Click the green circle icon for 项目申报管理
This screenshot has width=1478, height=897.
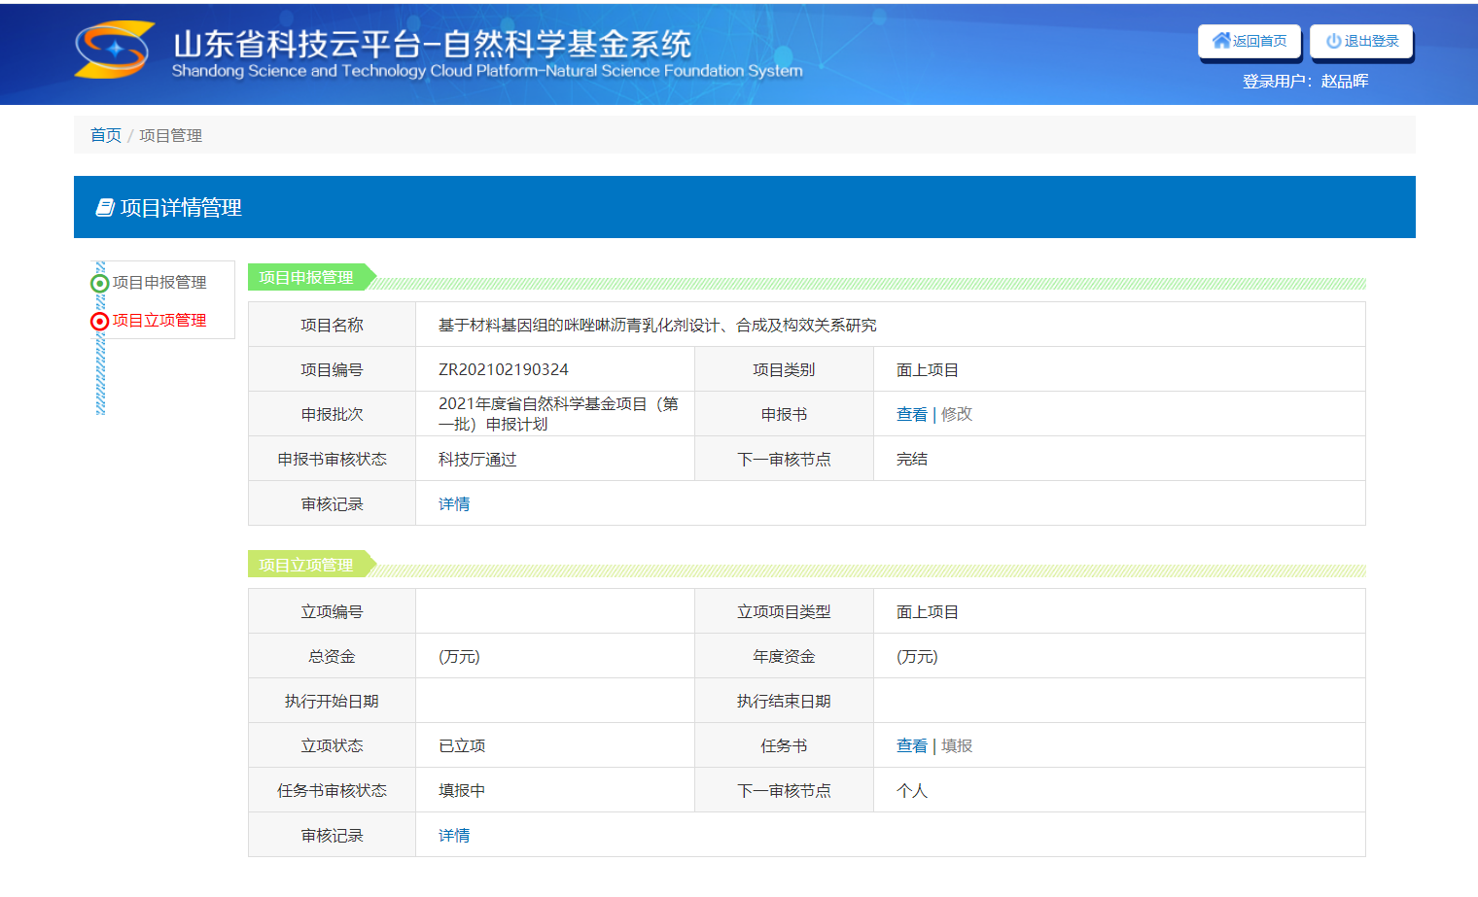coord(99,284)
